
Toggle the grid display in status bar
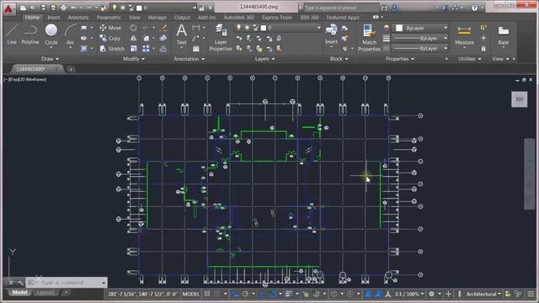pyautogui.click(x=207, y=294)
